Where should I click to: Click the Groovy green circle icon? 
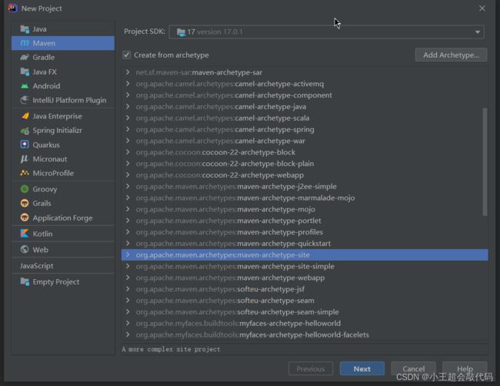tap(25, 189)
